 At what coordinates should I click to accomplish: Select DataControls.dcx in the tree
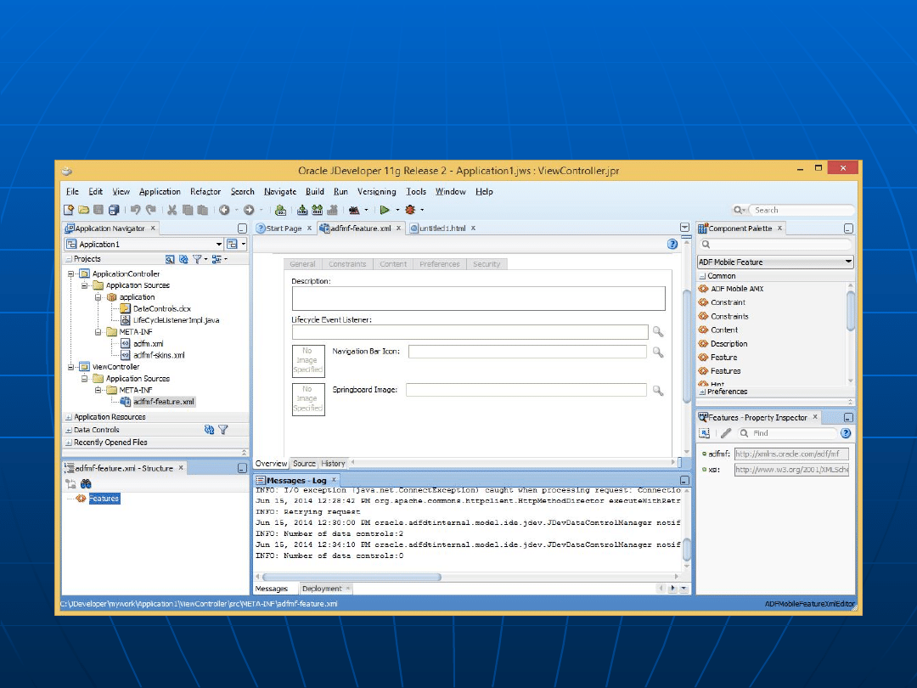coord(162,308)
